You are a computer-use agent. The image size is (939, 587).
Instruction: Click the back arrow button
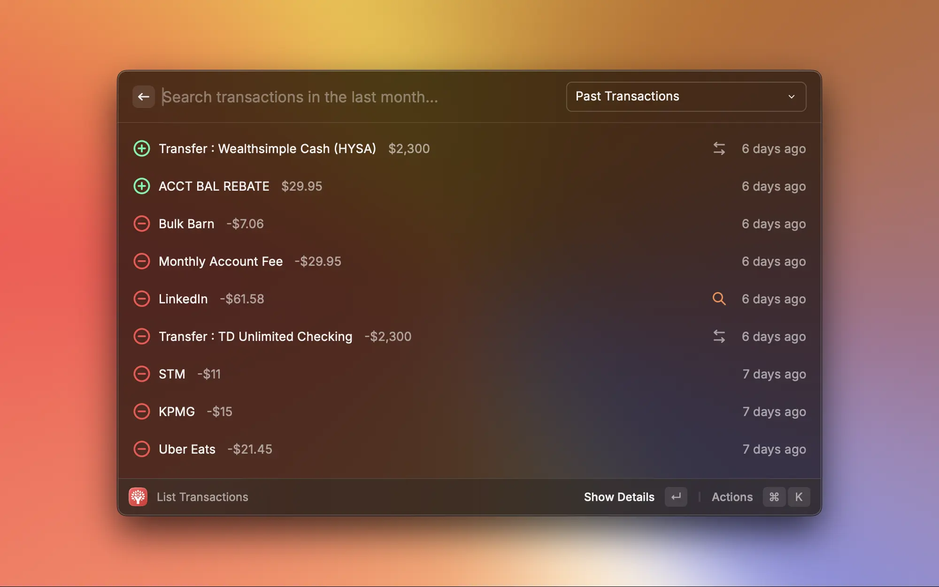click(x=143, y=97)
